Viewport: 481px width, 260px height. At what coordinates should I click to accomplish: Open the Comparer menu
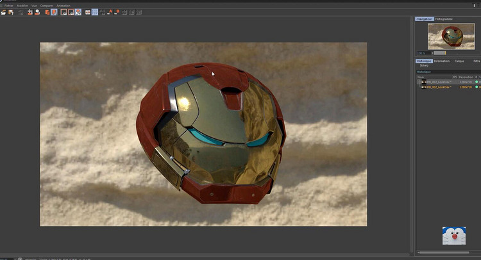(47, 6)
